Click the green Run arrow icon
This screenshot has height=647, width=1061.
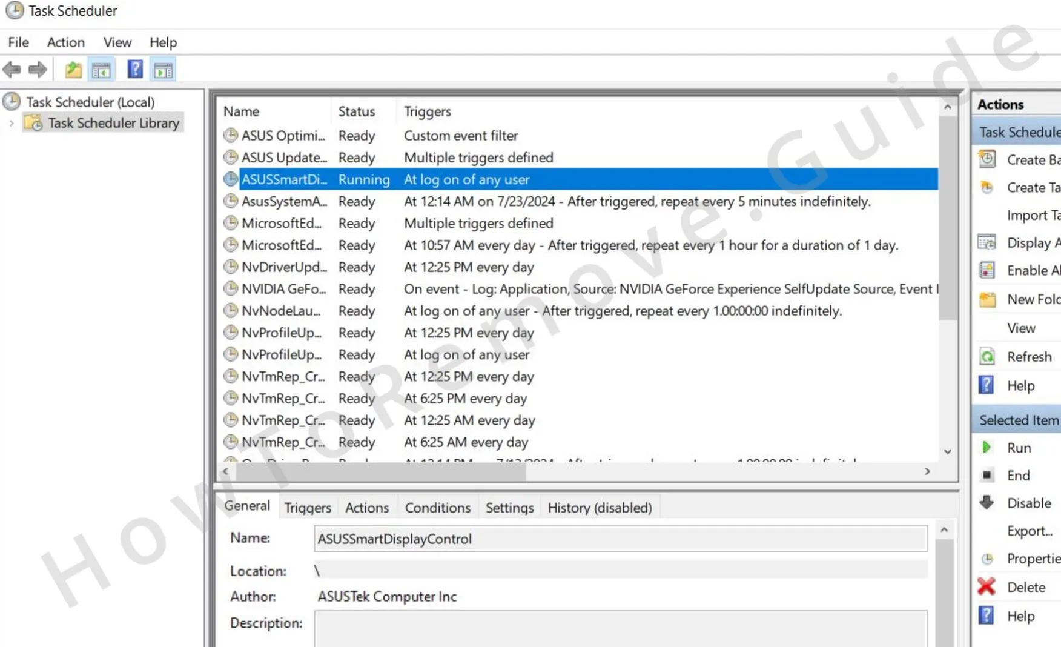pos(987,448)
